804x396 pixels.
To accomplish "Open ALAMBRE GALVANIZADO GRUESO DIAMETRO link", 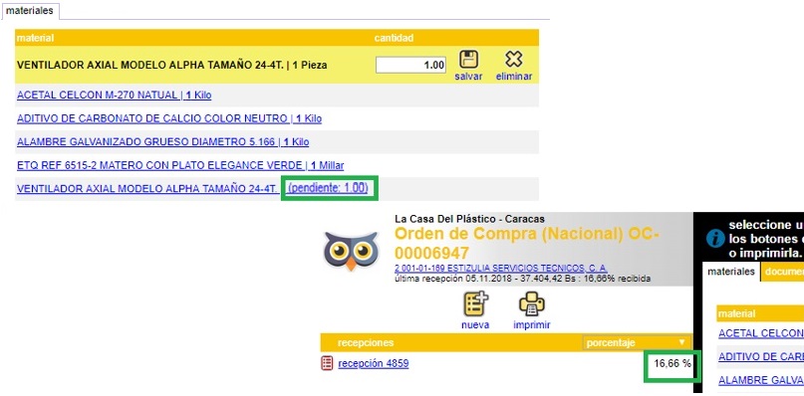I will click(x=162, y=142).
